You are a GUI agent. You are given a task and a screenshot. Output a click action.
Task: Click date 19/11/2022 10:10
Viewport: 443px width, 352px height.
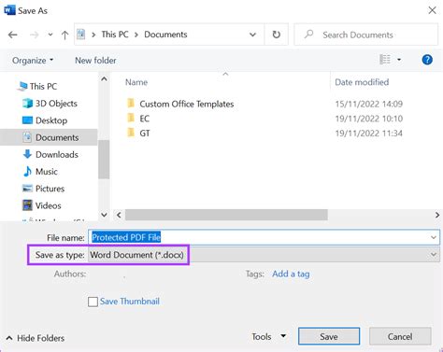[369, 119]
